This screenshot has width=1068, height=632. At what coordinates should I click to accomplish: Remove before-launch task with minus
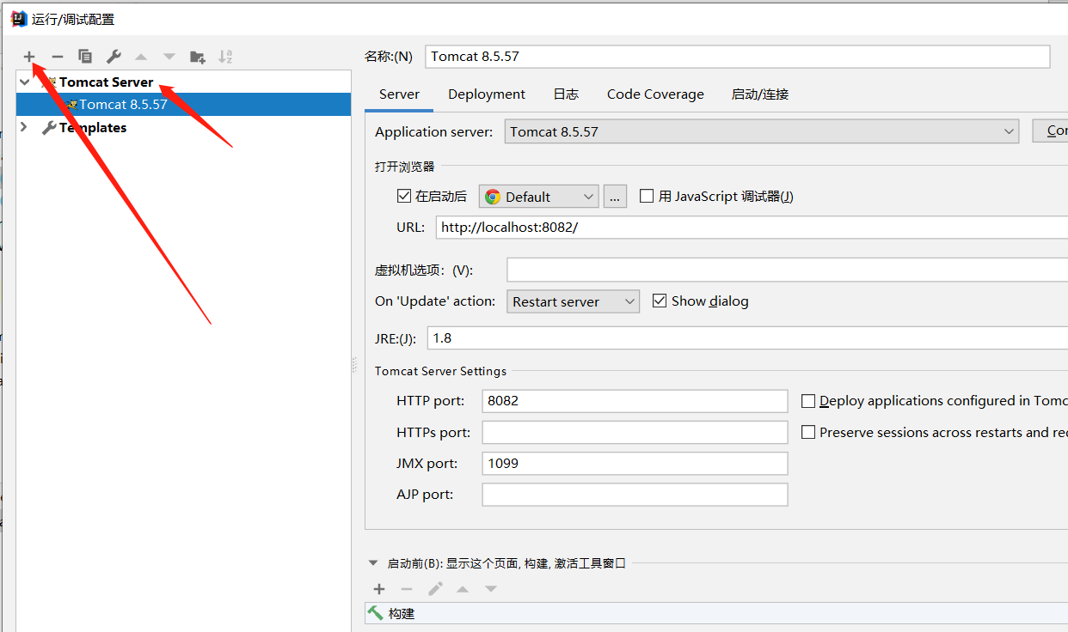pyautogui.click(x=407, y=589)
